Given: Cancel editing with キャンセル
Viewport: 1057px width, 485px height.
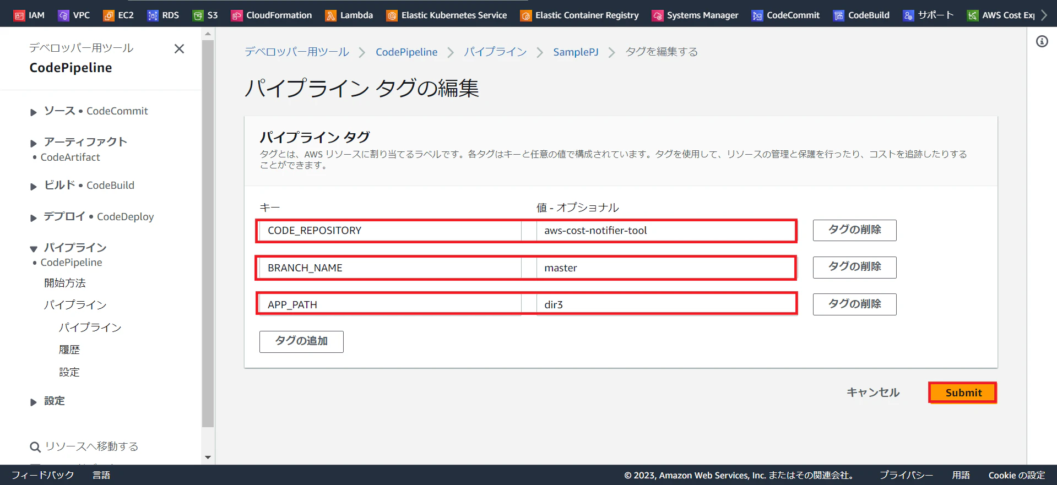Looking at the screenshot, I should pyautogui.click(x=873, y=393).
